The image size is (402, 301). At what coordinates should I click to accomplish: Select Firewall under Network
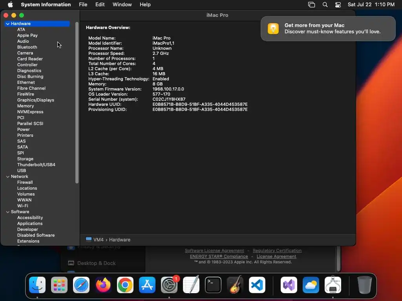(x=25, y=183)
